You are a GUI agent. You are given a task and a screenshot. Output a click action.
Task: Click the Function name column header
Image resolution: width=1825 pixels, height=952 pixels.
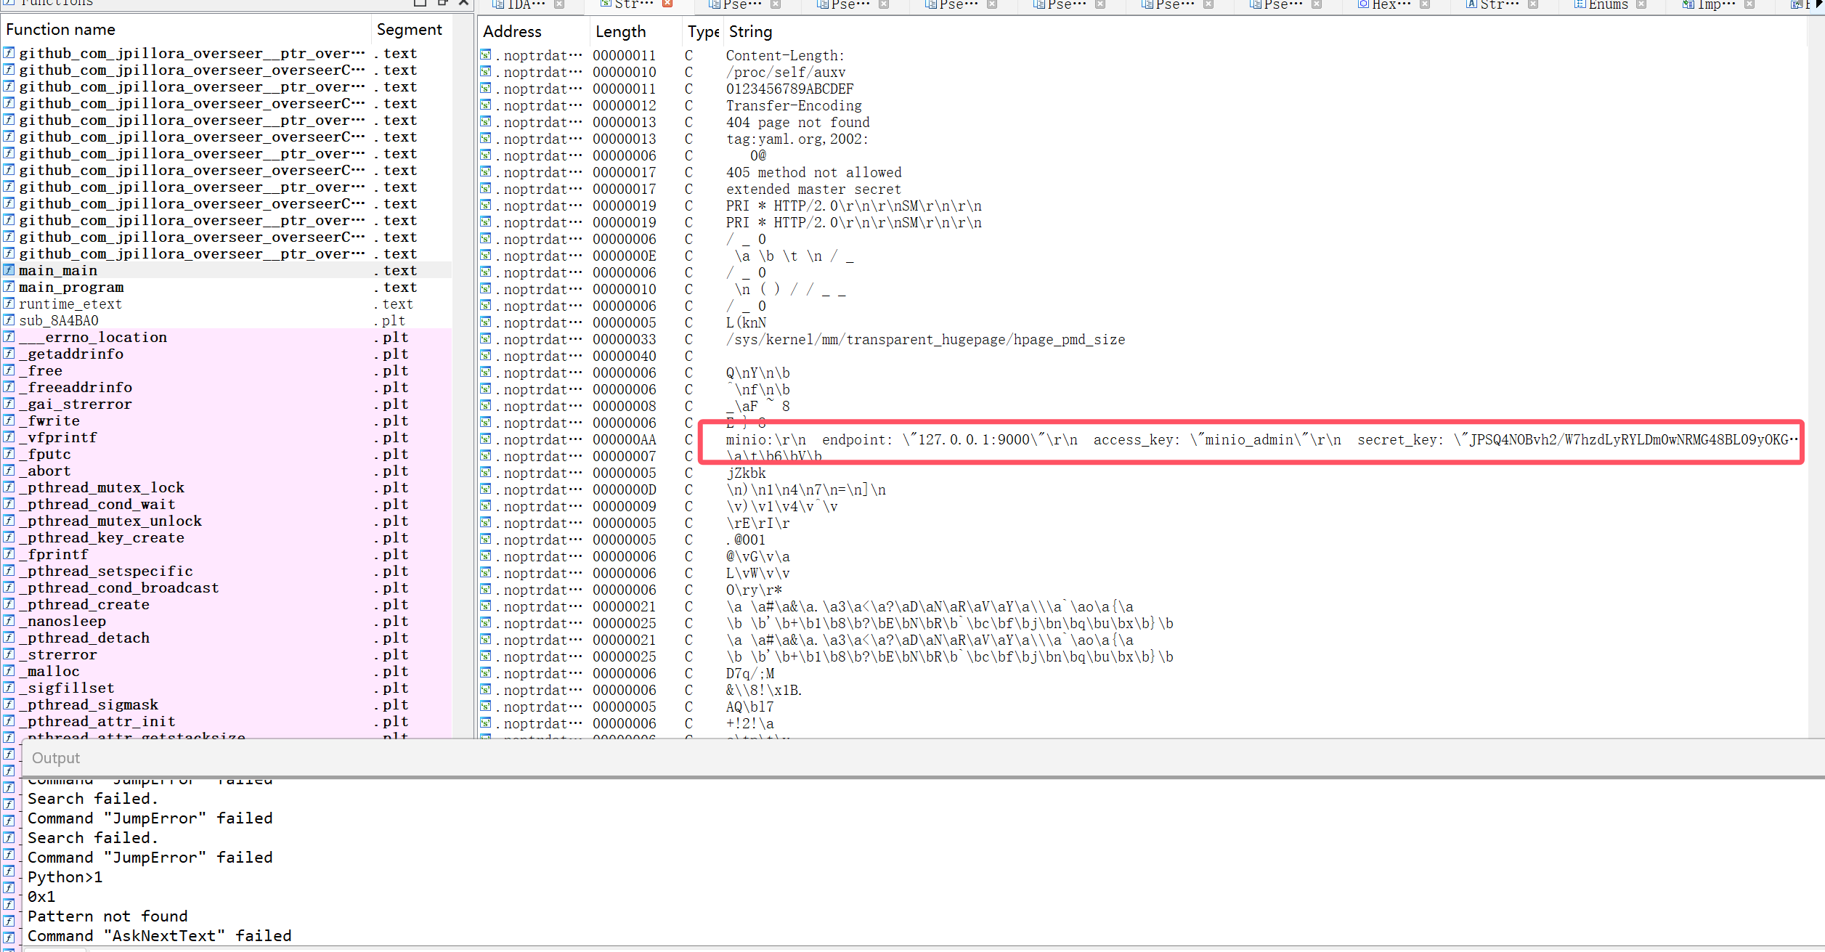61,30
